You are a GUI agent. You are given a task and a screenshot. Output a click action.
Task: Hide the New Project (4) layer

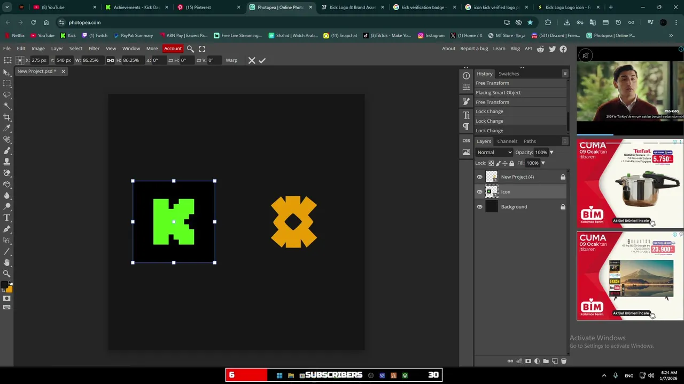pos(479,177)
